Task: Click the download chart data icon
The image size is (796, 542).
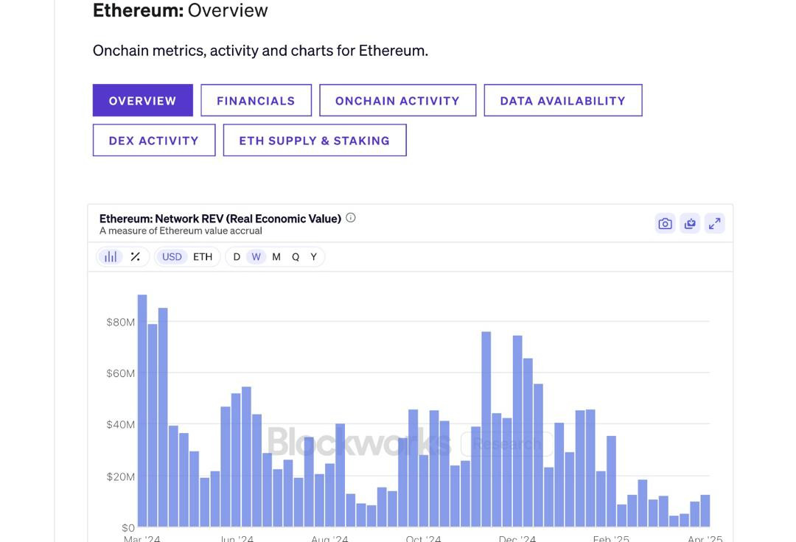Action: coord(690,224)
